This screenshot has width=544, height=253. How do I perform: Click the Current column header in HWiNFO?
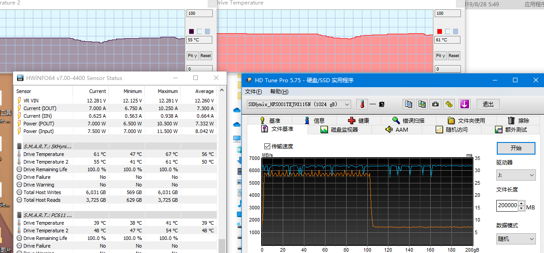pos(90,91)
